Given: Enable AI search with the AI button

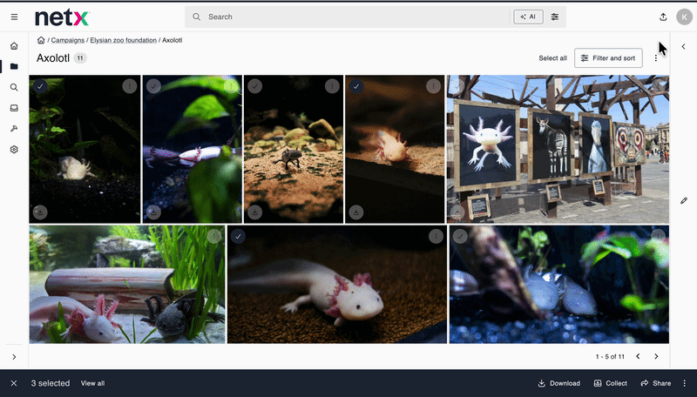Looking at the screenshot, I should [528, 17].
